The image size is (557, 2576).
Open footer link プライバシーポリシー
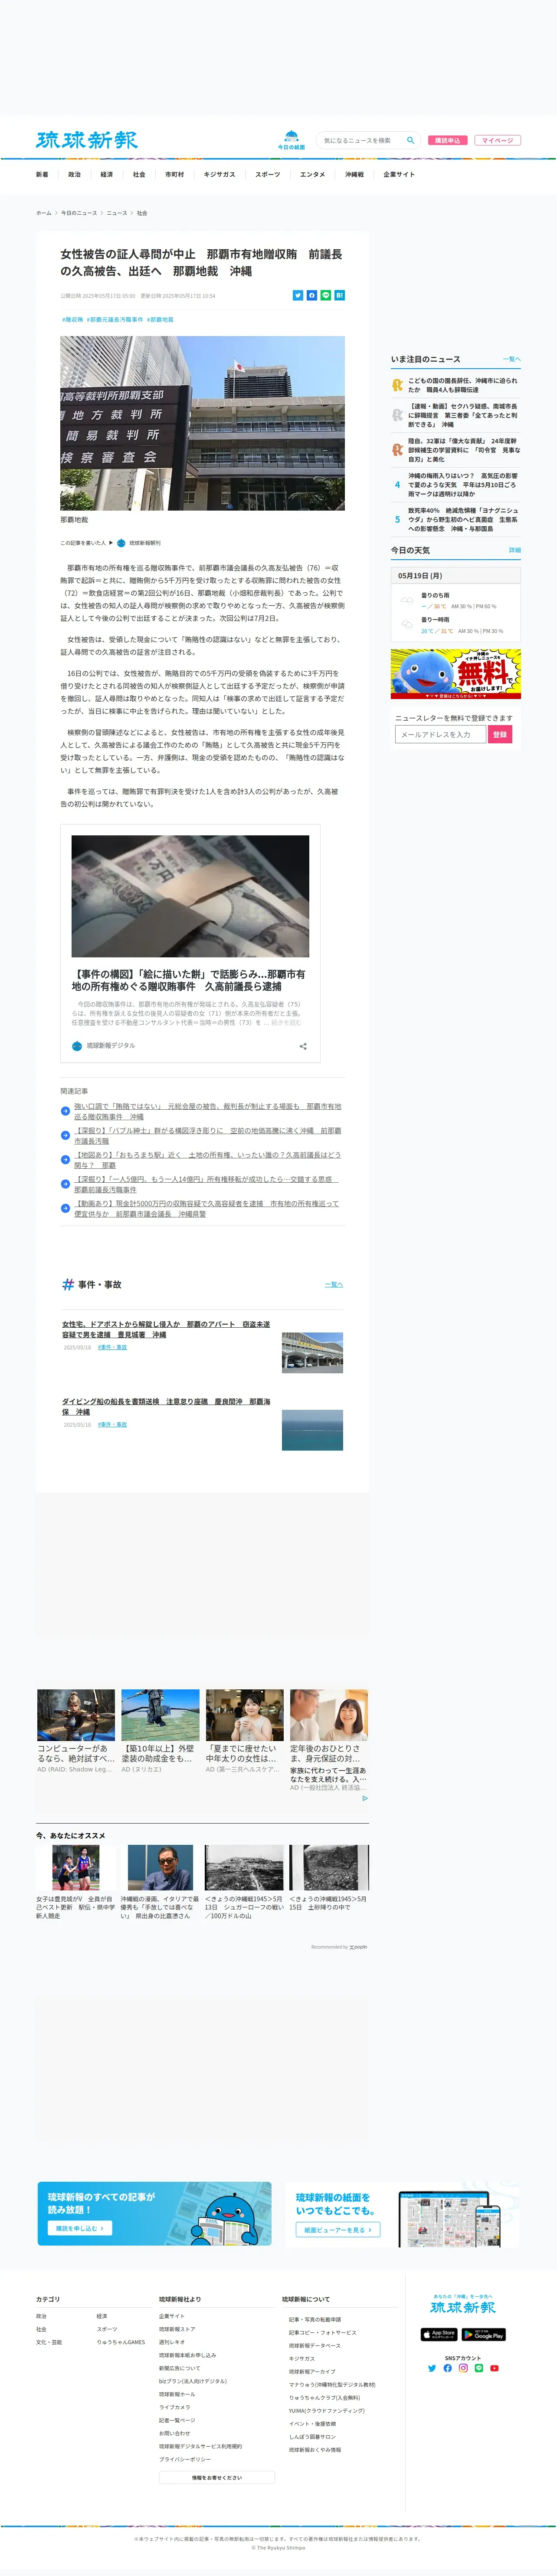pyautogui.click(x=184, y=2459)
